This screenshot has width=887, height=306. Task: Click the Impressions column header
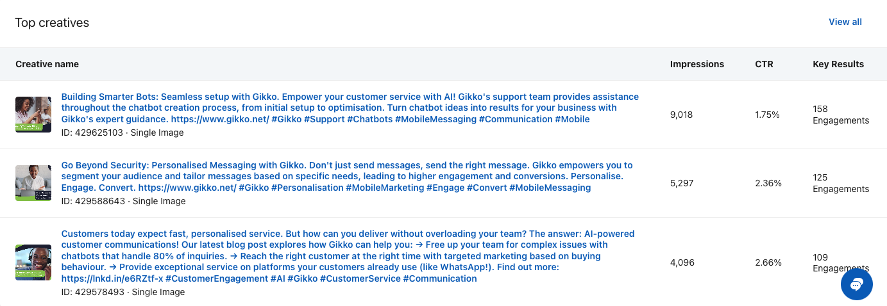697,64
